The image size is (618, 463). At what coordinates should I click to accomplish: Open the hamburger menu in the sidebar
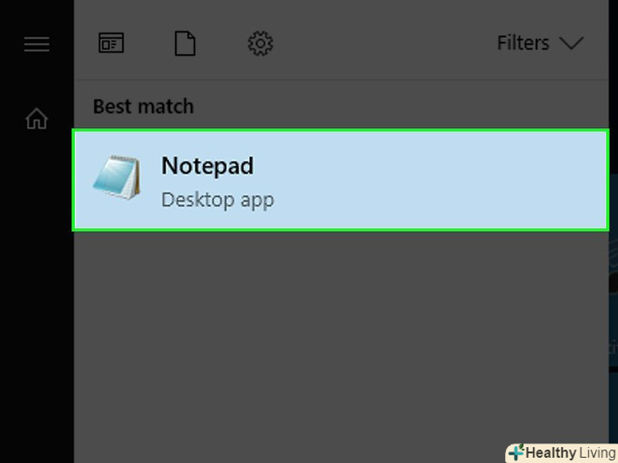click(x=37, y=44)
